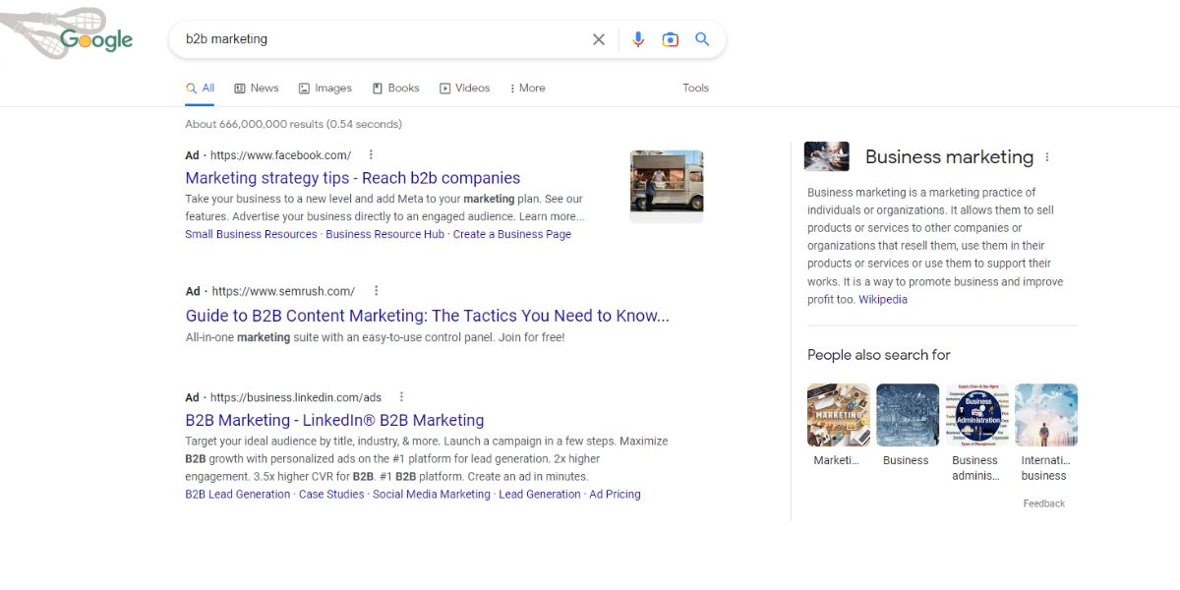This screenshot has width=1180, height=590.
Task: Switch to the News tab
Action: [257, 88]
